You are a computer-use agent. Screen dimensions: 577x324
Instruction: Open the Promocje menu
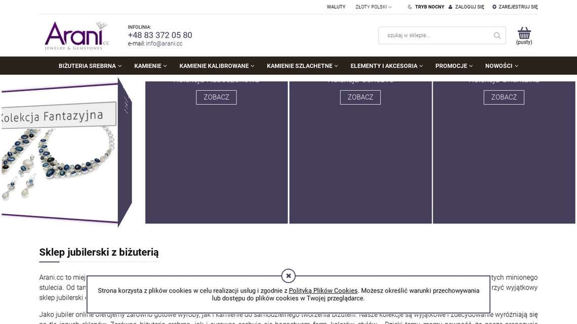tap(454, 66)
